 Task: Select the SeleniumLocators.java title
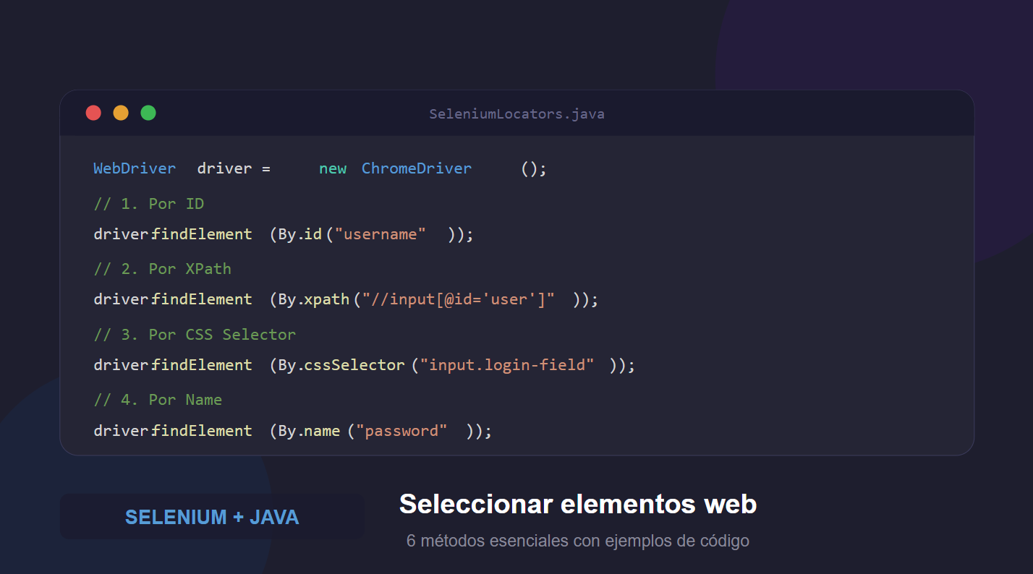click(516, 113)
